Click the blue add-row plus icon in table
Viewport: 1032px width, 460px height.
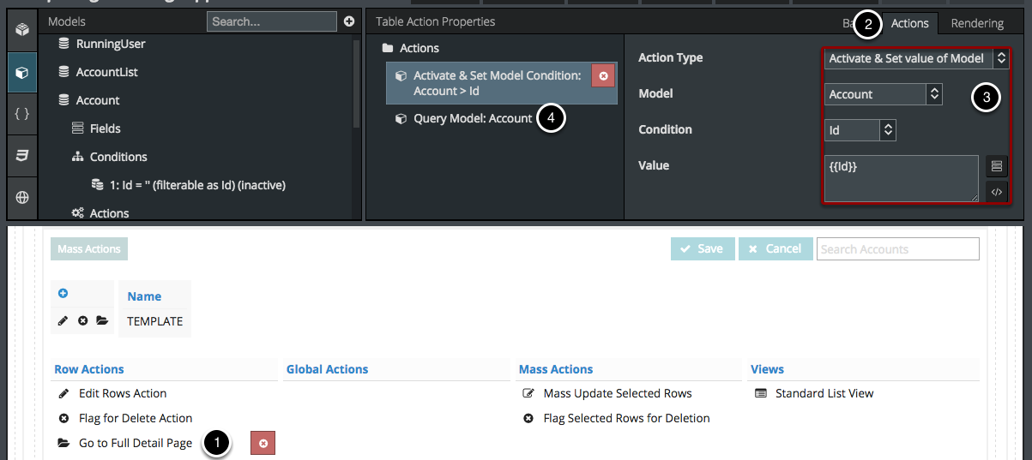click(x=63, y=294)
